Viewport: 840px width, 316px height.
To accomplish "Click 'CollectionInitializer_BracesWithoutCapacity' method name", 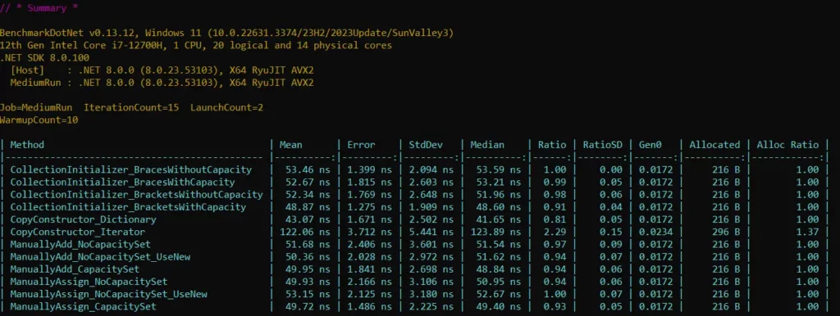I will 130,169.
